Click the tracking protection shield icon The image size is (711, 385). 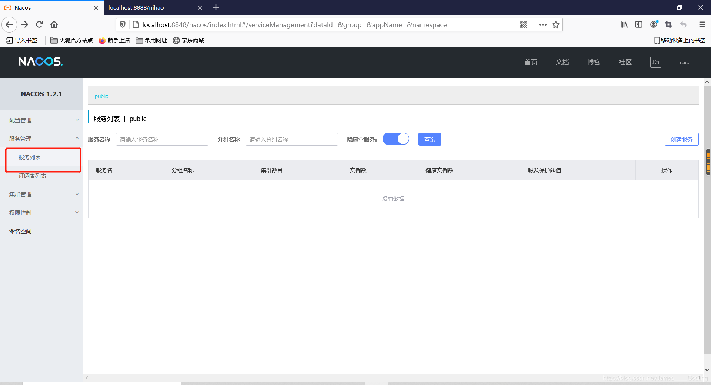click(x=123, y=24)
